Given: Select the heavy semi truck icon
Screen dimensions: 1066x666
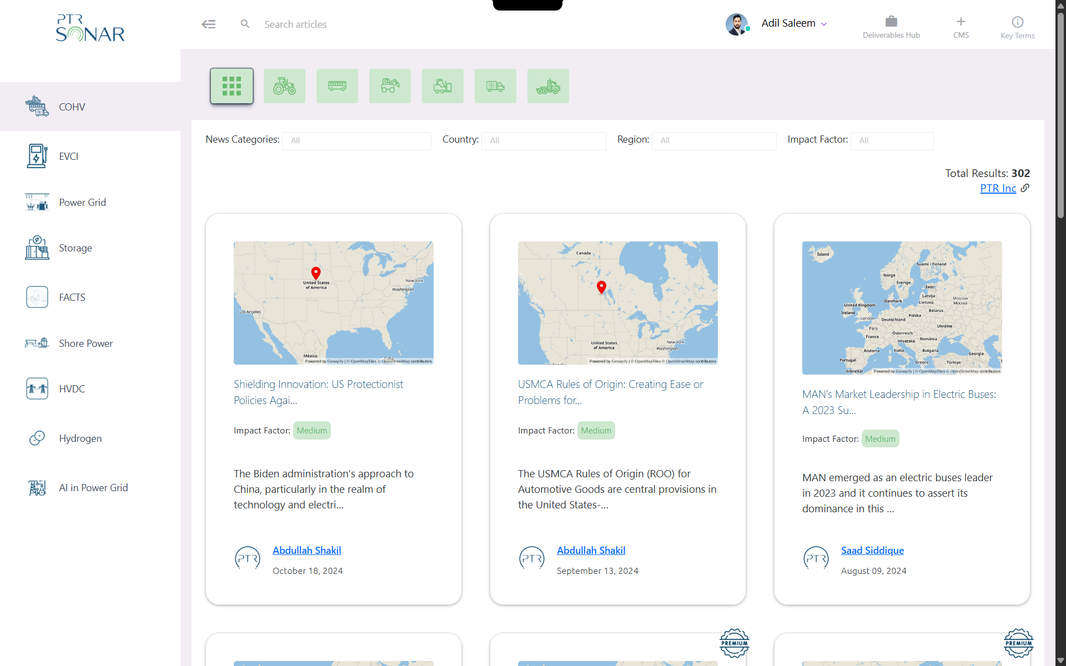Looking at the screenshot, I should (548, 86).
